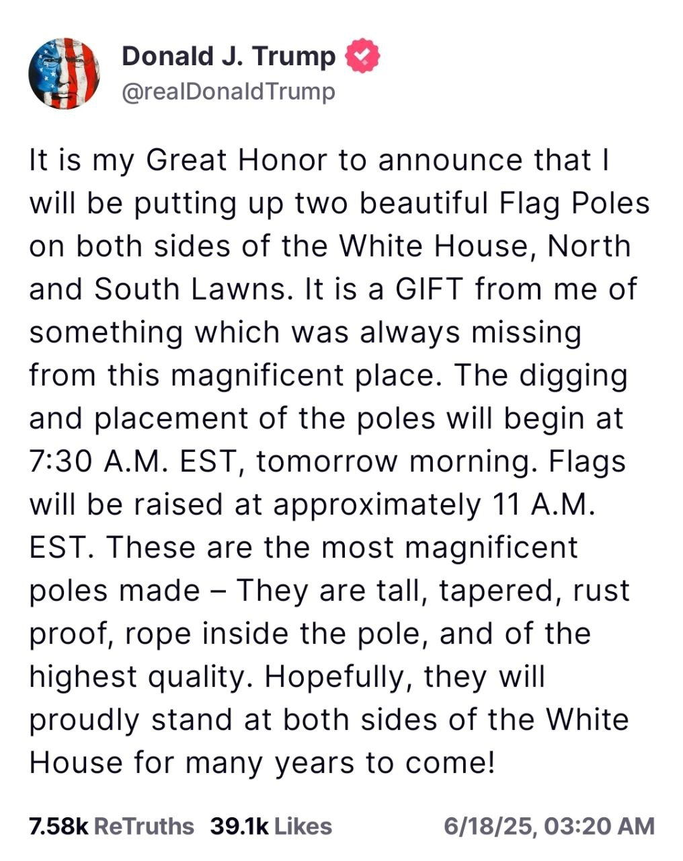Click the word Hopefully in the post
Screen dimensions: 683x861
(x=338, y=677)
